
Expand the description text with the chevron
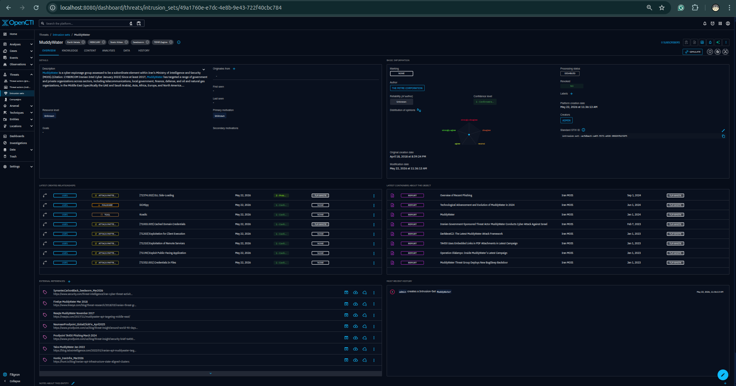204,70
